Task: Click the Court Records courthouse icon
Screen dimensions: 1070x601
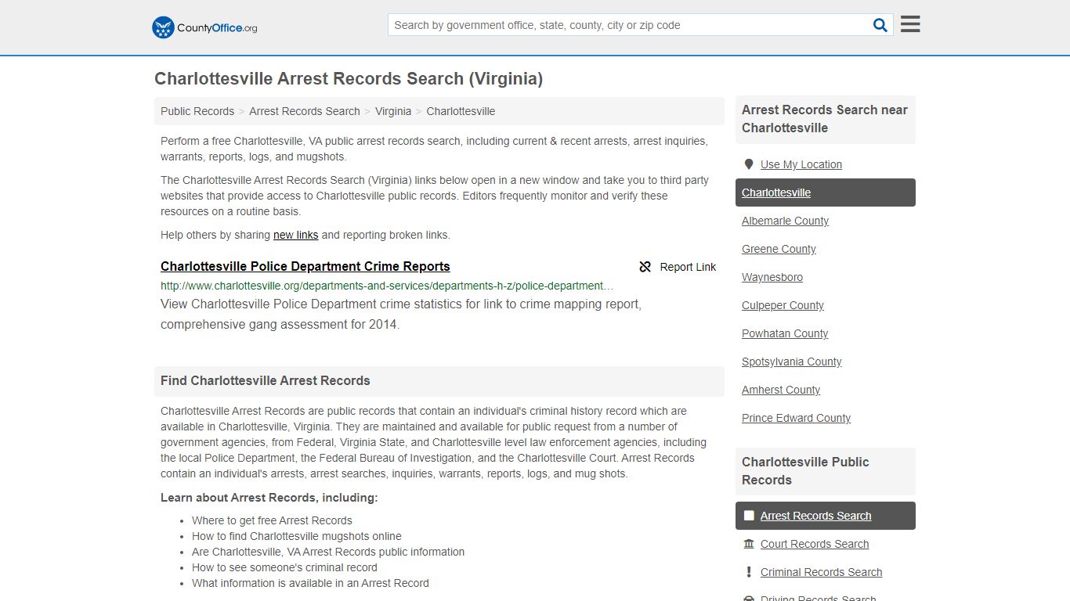Action: tap(749, 544)
